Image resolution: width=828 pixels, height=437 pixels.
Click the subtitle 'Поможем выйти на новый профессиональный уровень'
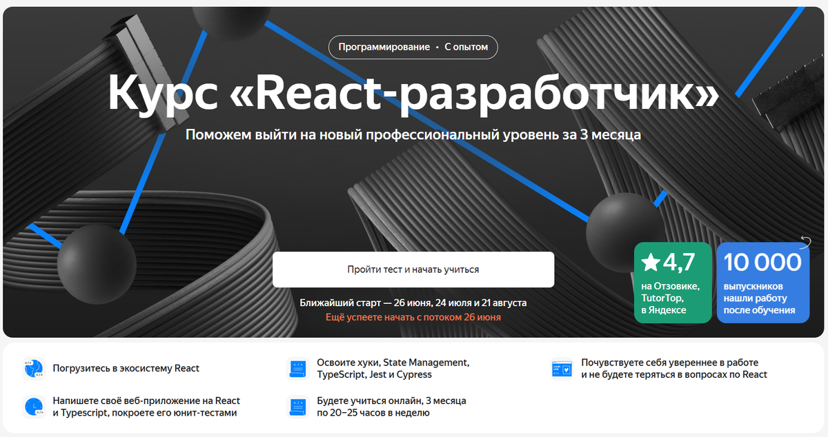click(413, 134)
